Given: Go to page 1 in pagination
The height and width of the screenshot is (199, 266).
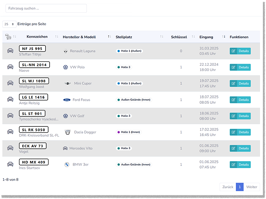Looking at the screenshot, I should (240, 187).
